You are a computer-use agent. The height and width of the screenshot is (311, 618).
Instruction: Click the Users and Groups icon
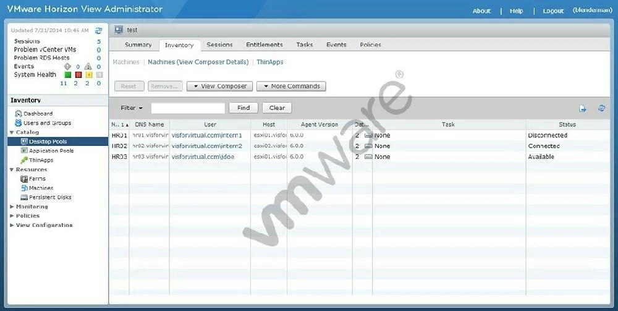pos(19,123)
